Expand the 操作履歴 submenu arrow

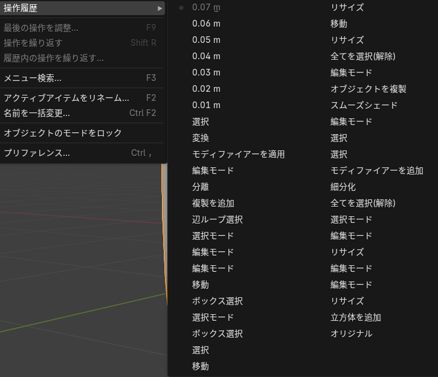pyautogui.click(x=159, y=8)
